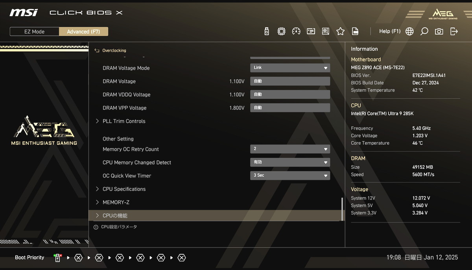Click the CPU設定パラメータ description text
Screen dimensions: 472x270
tap(119, 227)
